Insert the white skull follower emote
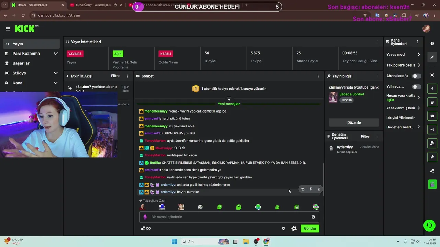The width and height of the screenshot is (440, 247). 200,207
